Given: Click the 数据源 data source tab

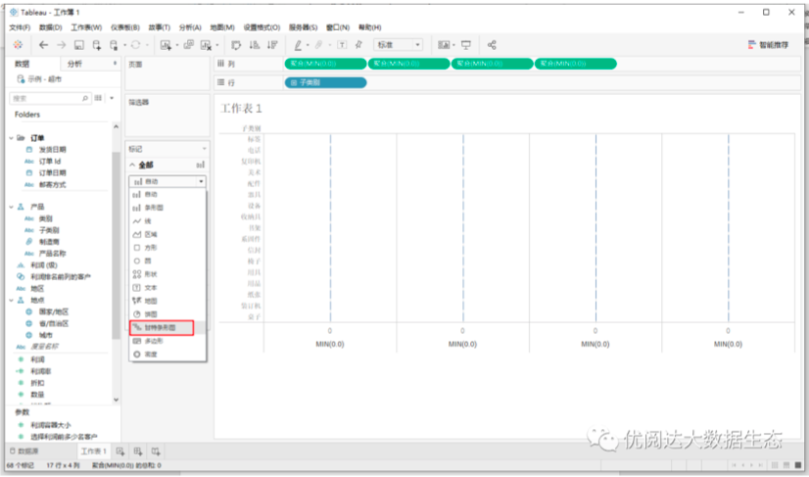Looking at the screenshot, I should pyautogui.click(x=24, y=452).
